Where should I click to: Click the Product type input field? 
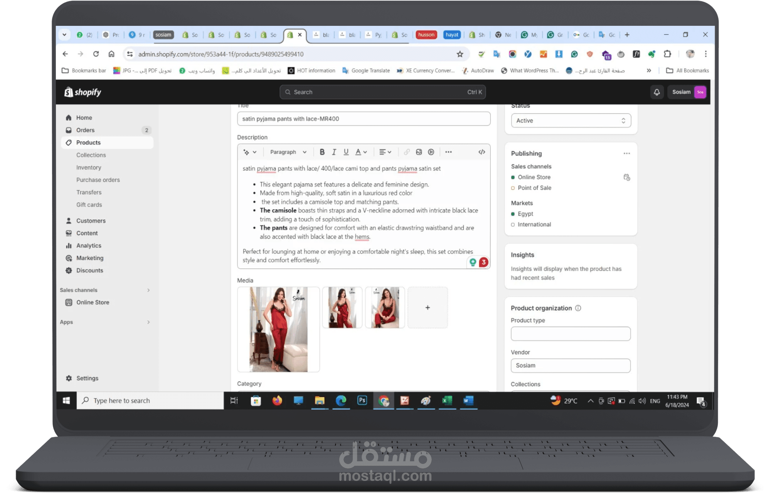[x=571, y=334]
